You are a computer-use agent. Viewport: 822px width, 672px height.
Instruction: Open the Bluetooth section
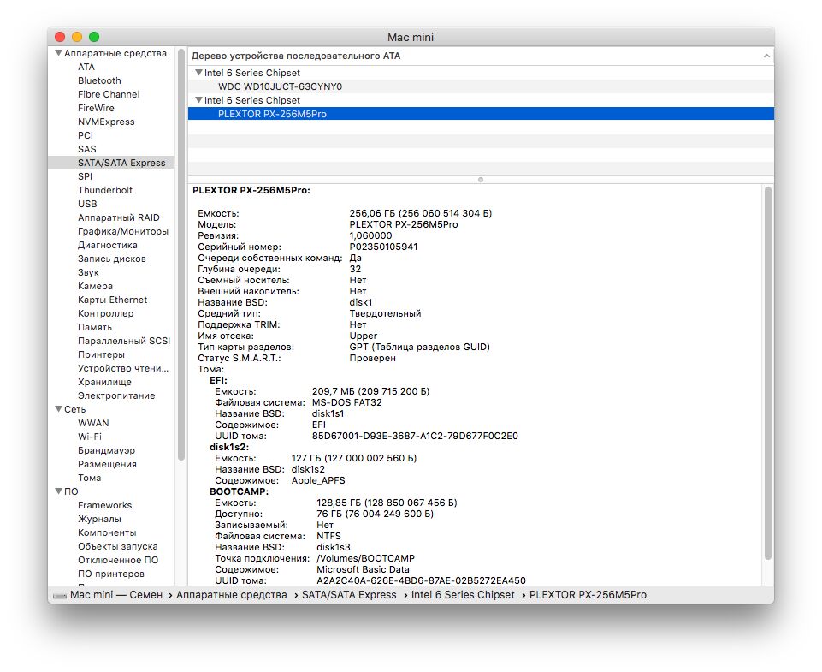[99, 80]
